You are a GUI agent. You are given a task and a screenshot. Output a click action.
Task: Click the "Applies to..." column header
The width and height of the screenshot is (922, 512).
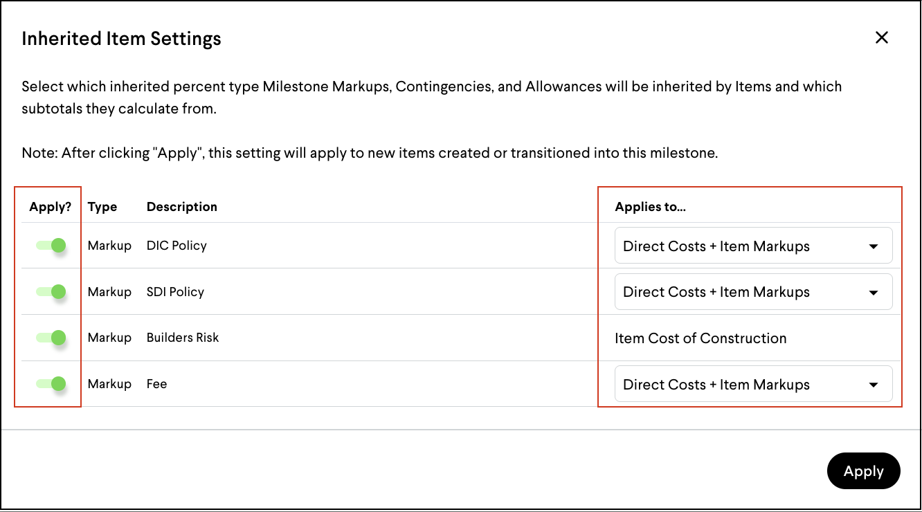point(650,207)
